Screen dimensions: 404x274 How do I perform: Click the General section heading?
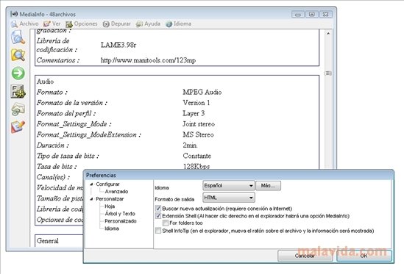pyautogui.click(x=48, y=241)
